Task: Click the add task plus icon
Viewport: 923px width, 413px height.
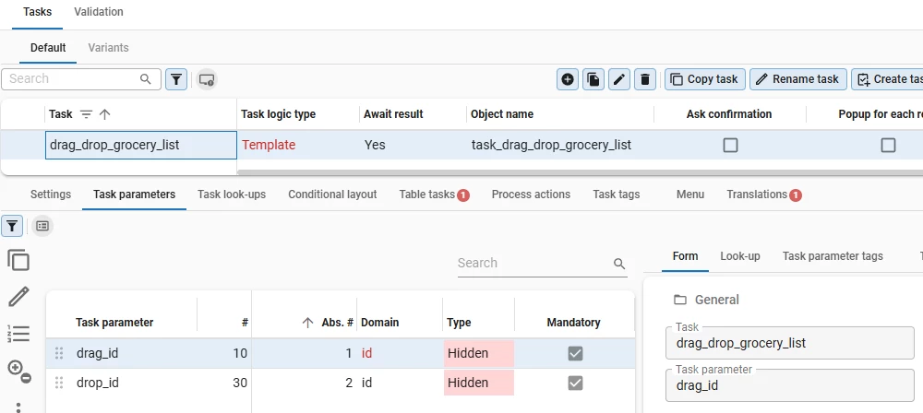Action: pyautogui.click(x=568, y=79)
